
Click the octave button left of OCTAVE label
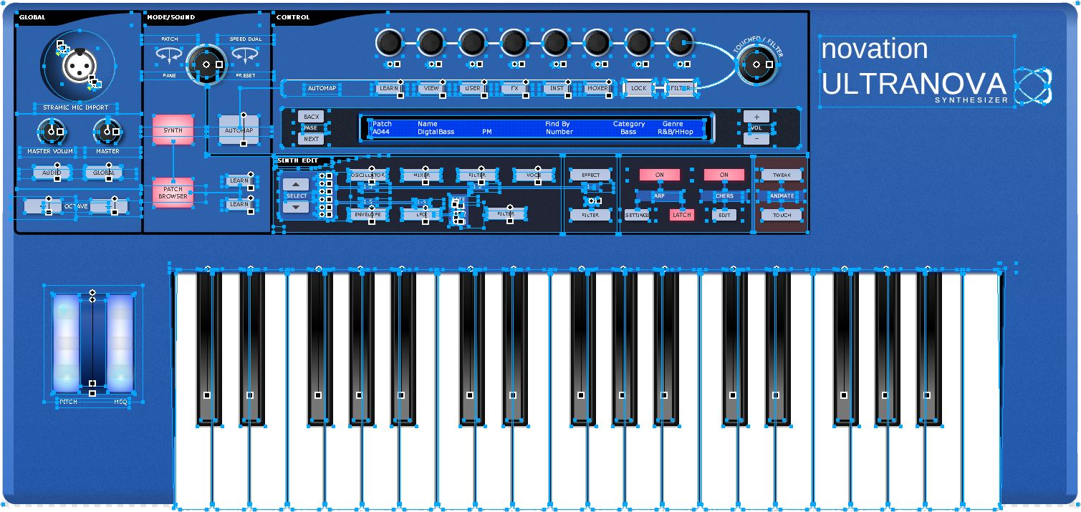pos(43,206)
